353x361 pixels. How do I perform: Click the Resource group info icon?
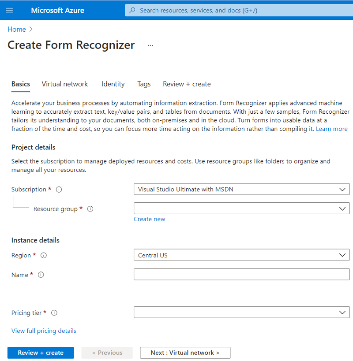point(90,209)
